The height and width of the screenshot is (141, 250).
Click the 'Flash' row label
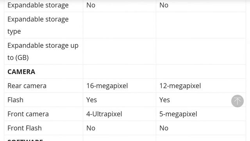[16, 100]
